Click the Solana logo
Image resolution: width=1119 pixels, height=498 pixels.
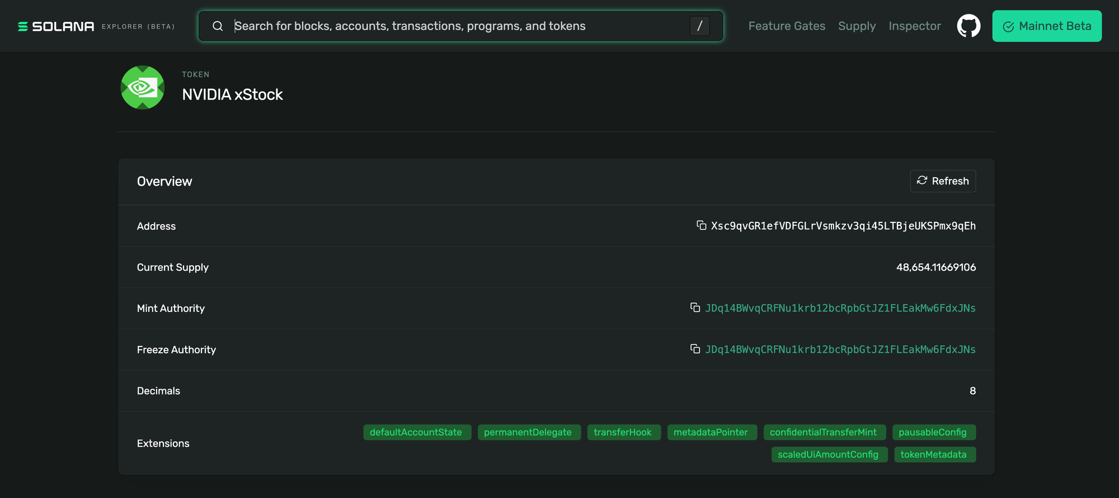(56, 26)
